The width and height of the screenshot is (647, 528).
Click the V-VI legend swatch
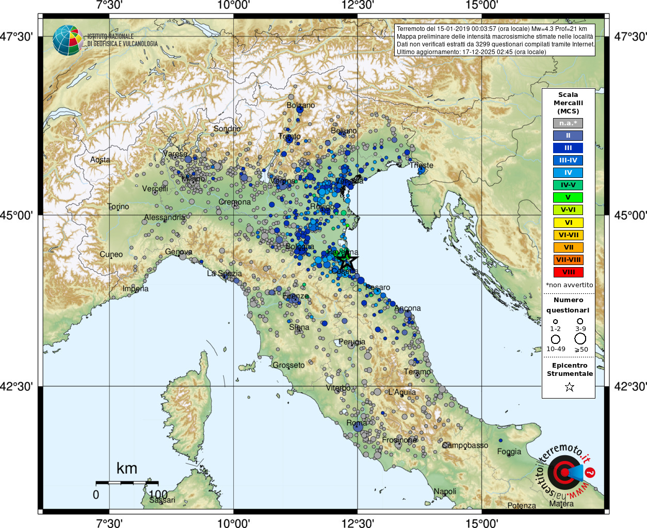(568, 210)
